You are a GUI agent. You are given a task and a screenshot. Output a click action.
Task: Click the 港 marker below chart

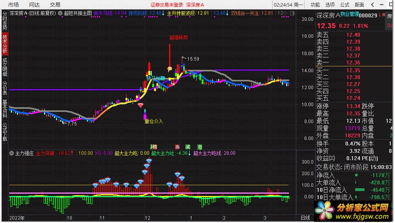click(200, 147)
